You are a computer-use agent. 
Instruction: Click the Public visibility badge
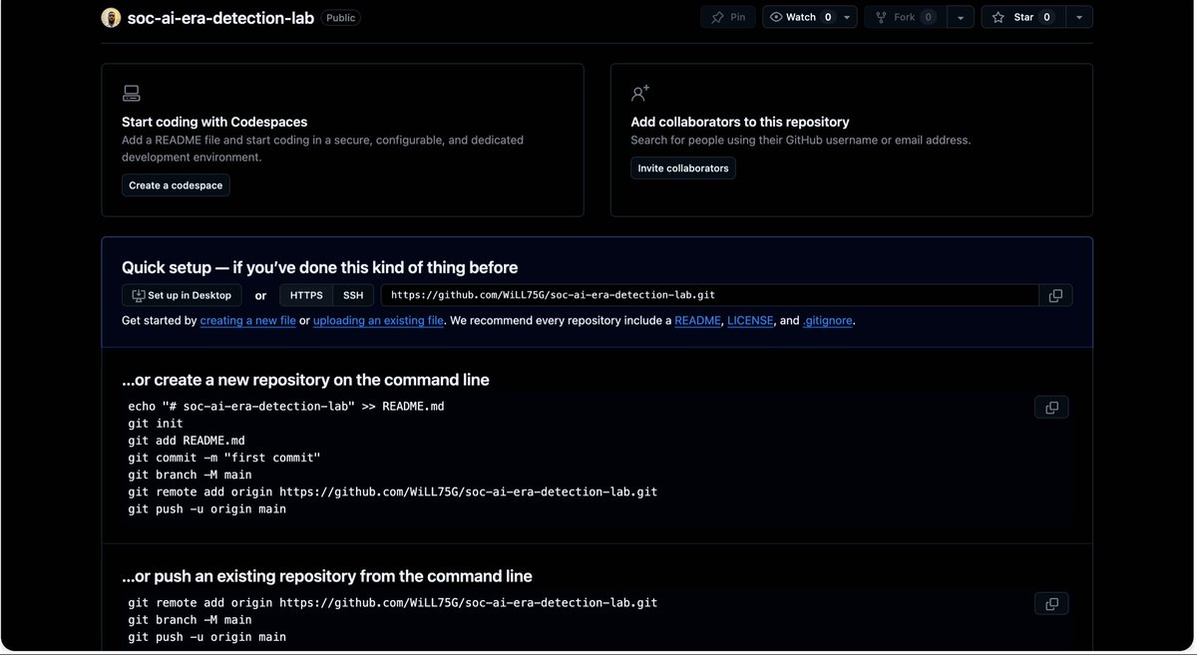coord(340,18)
